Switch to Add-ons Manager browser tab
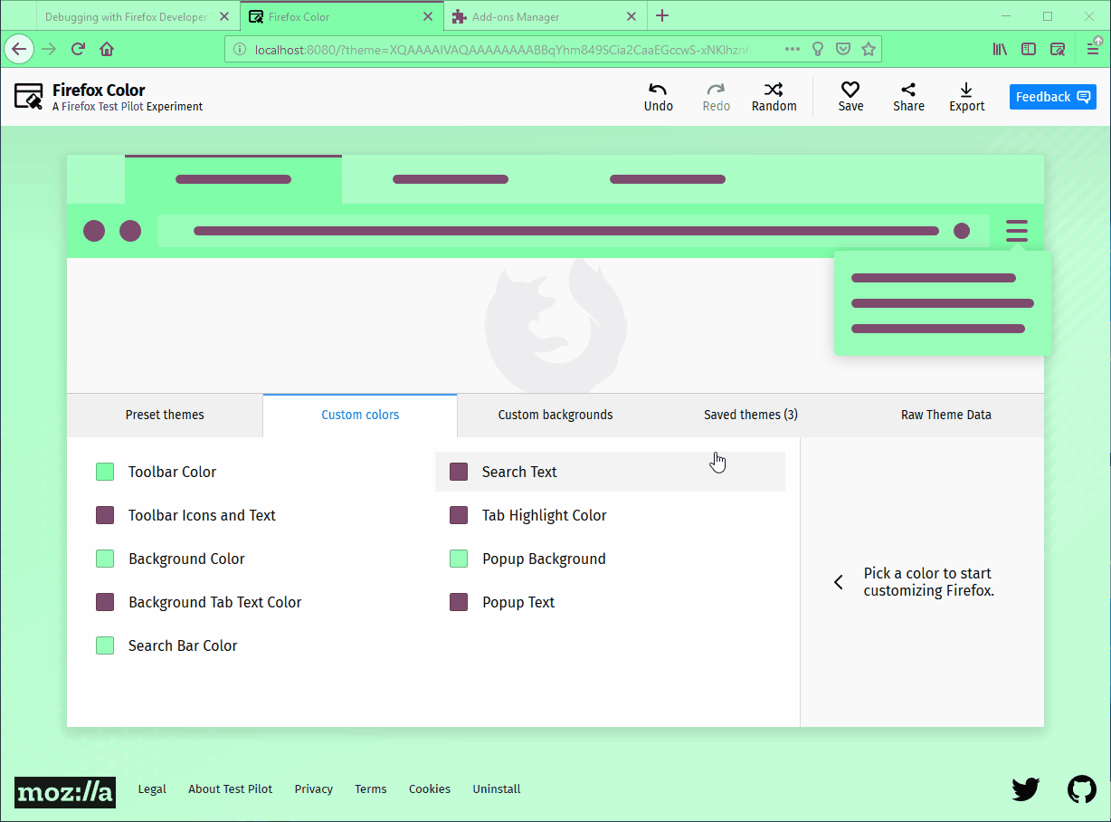This screenshot has width=1111, height=822. pyautogui.click(x=546, y=17)
